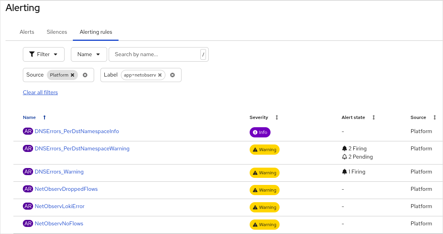Switch to the Silences tab
The width and height of the screenshot is (443, 234).
point(57,32)
